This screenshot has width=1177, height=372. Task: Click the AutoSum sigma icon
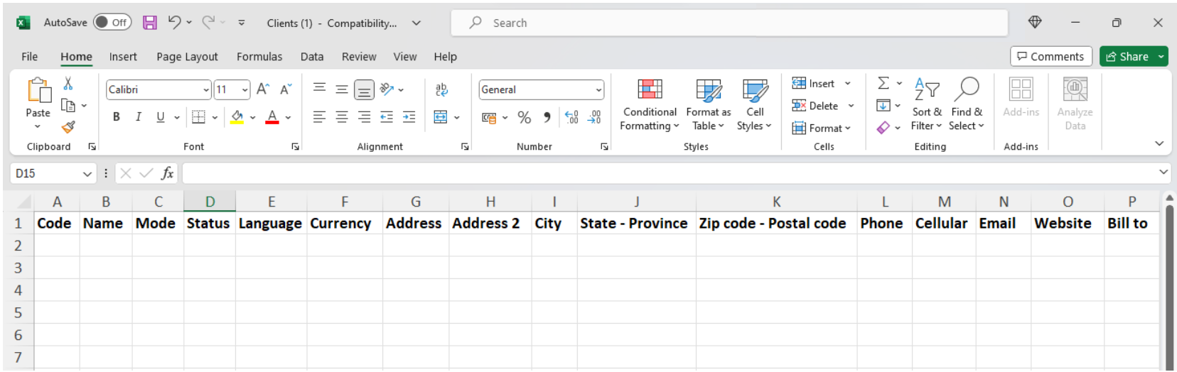[x=883, y=84]
